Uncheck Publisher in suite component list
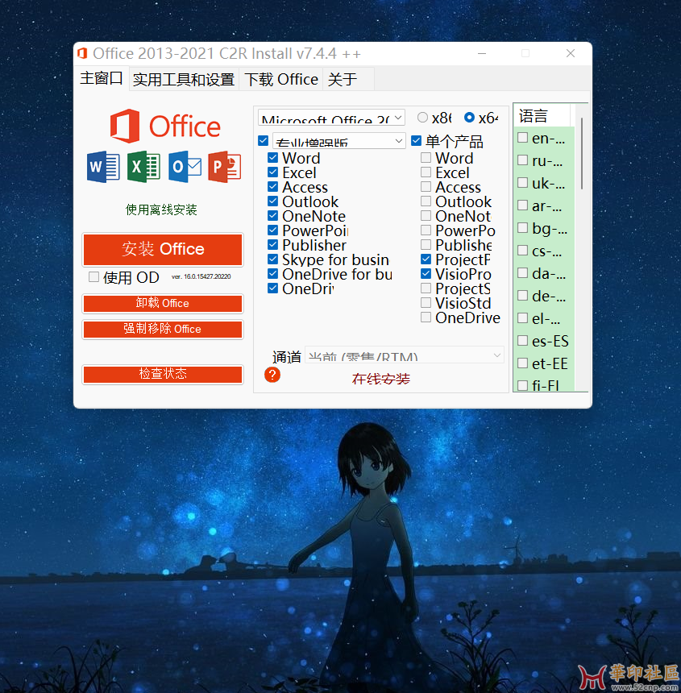This screenshot has height=693, width=681. coord(272,245)
